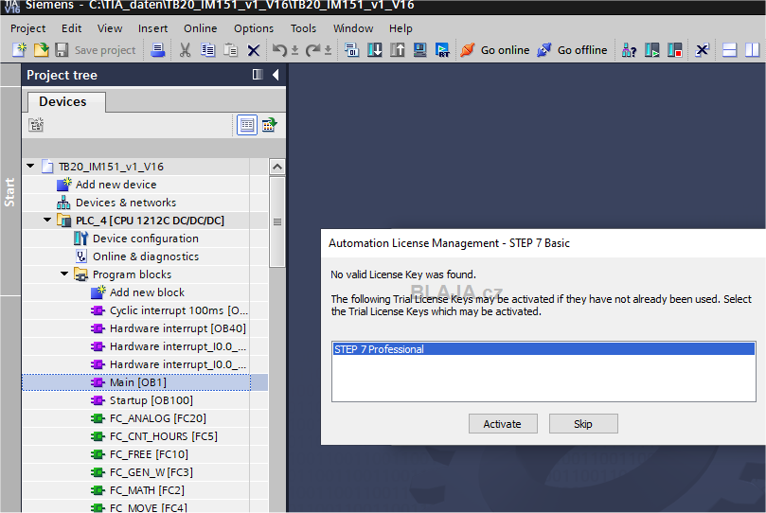The width and height of the screenshot is (766, 513).
Task: Open the Tools menu
Action: [303, 28]
